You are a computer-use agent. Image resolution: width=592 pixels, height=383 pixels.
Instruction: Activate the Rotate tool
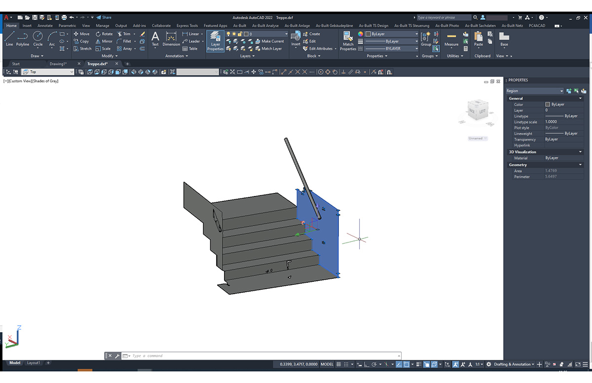pyautogui.click(x=104, y=34)
